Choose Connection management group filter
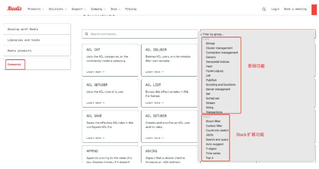The width and height of the screenshot is (319, 169). 222,53
